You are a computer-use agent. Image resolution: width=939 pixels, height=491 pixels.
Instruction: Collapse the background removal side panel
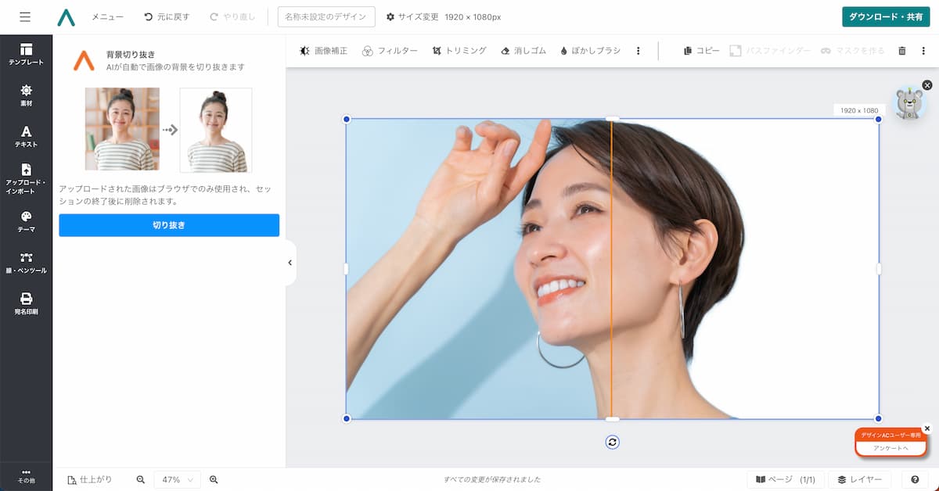pyautogui.click(x=290, y=263)
